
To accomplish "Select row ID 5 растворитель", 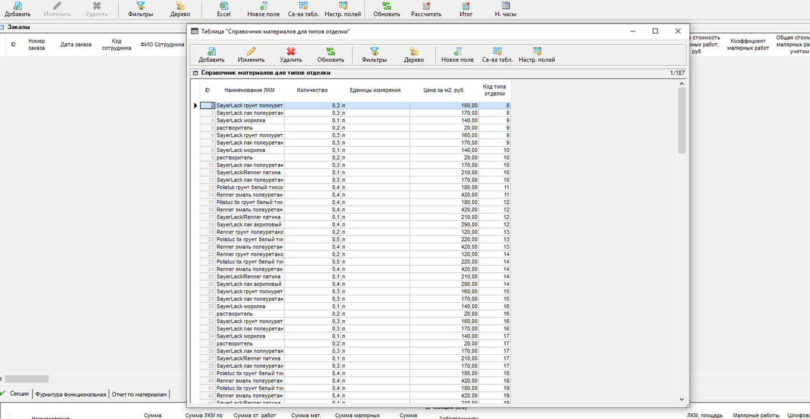I will [355, 128].
